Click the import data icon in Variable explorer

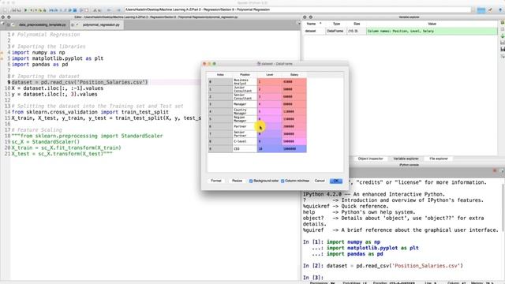[503, 35]
